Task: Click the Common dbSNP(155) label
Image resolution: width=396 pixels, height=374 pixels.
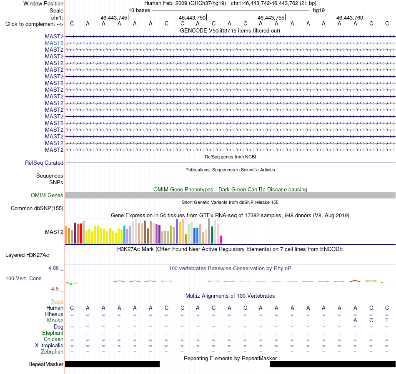Action: pos(37,208)
